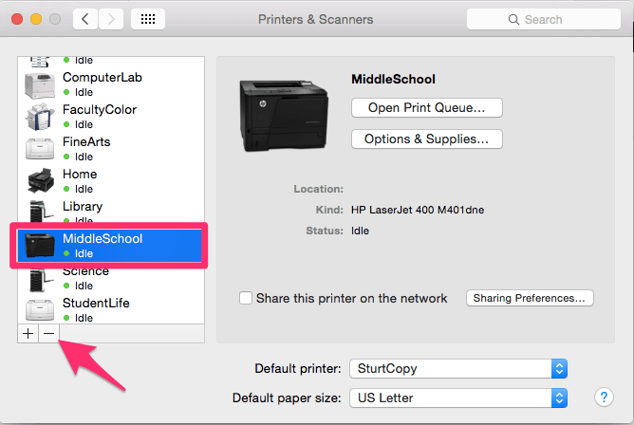Expand the Default paper size dropdown
The width and height of the screenshot is (634, 425).
click(x=457, y=397)
